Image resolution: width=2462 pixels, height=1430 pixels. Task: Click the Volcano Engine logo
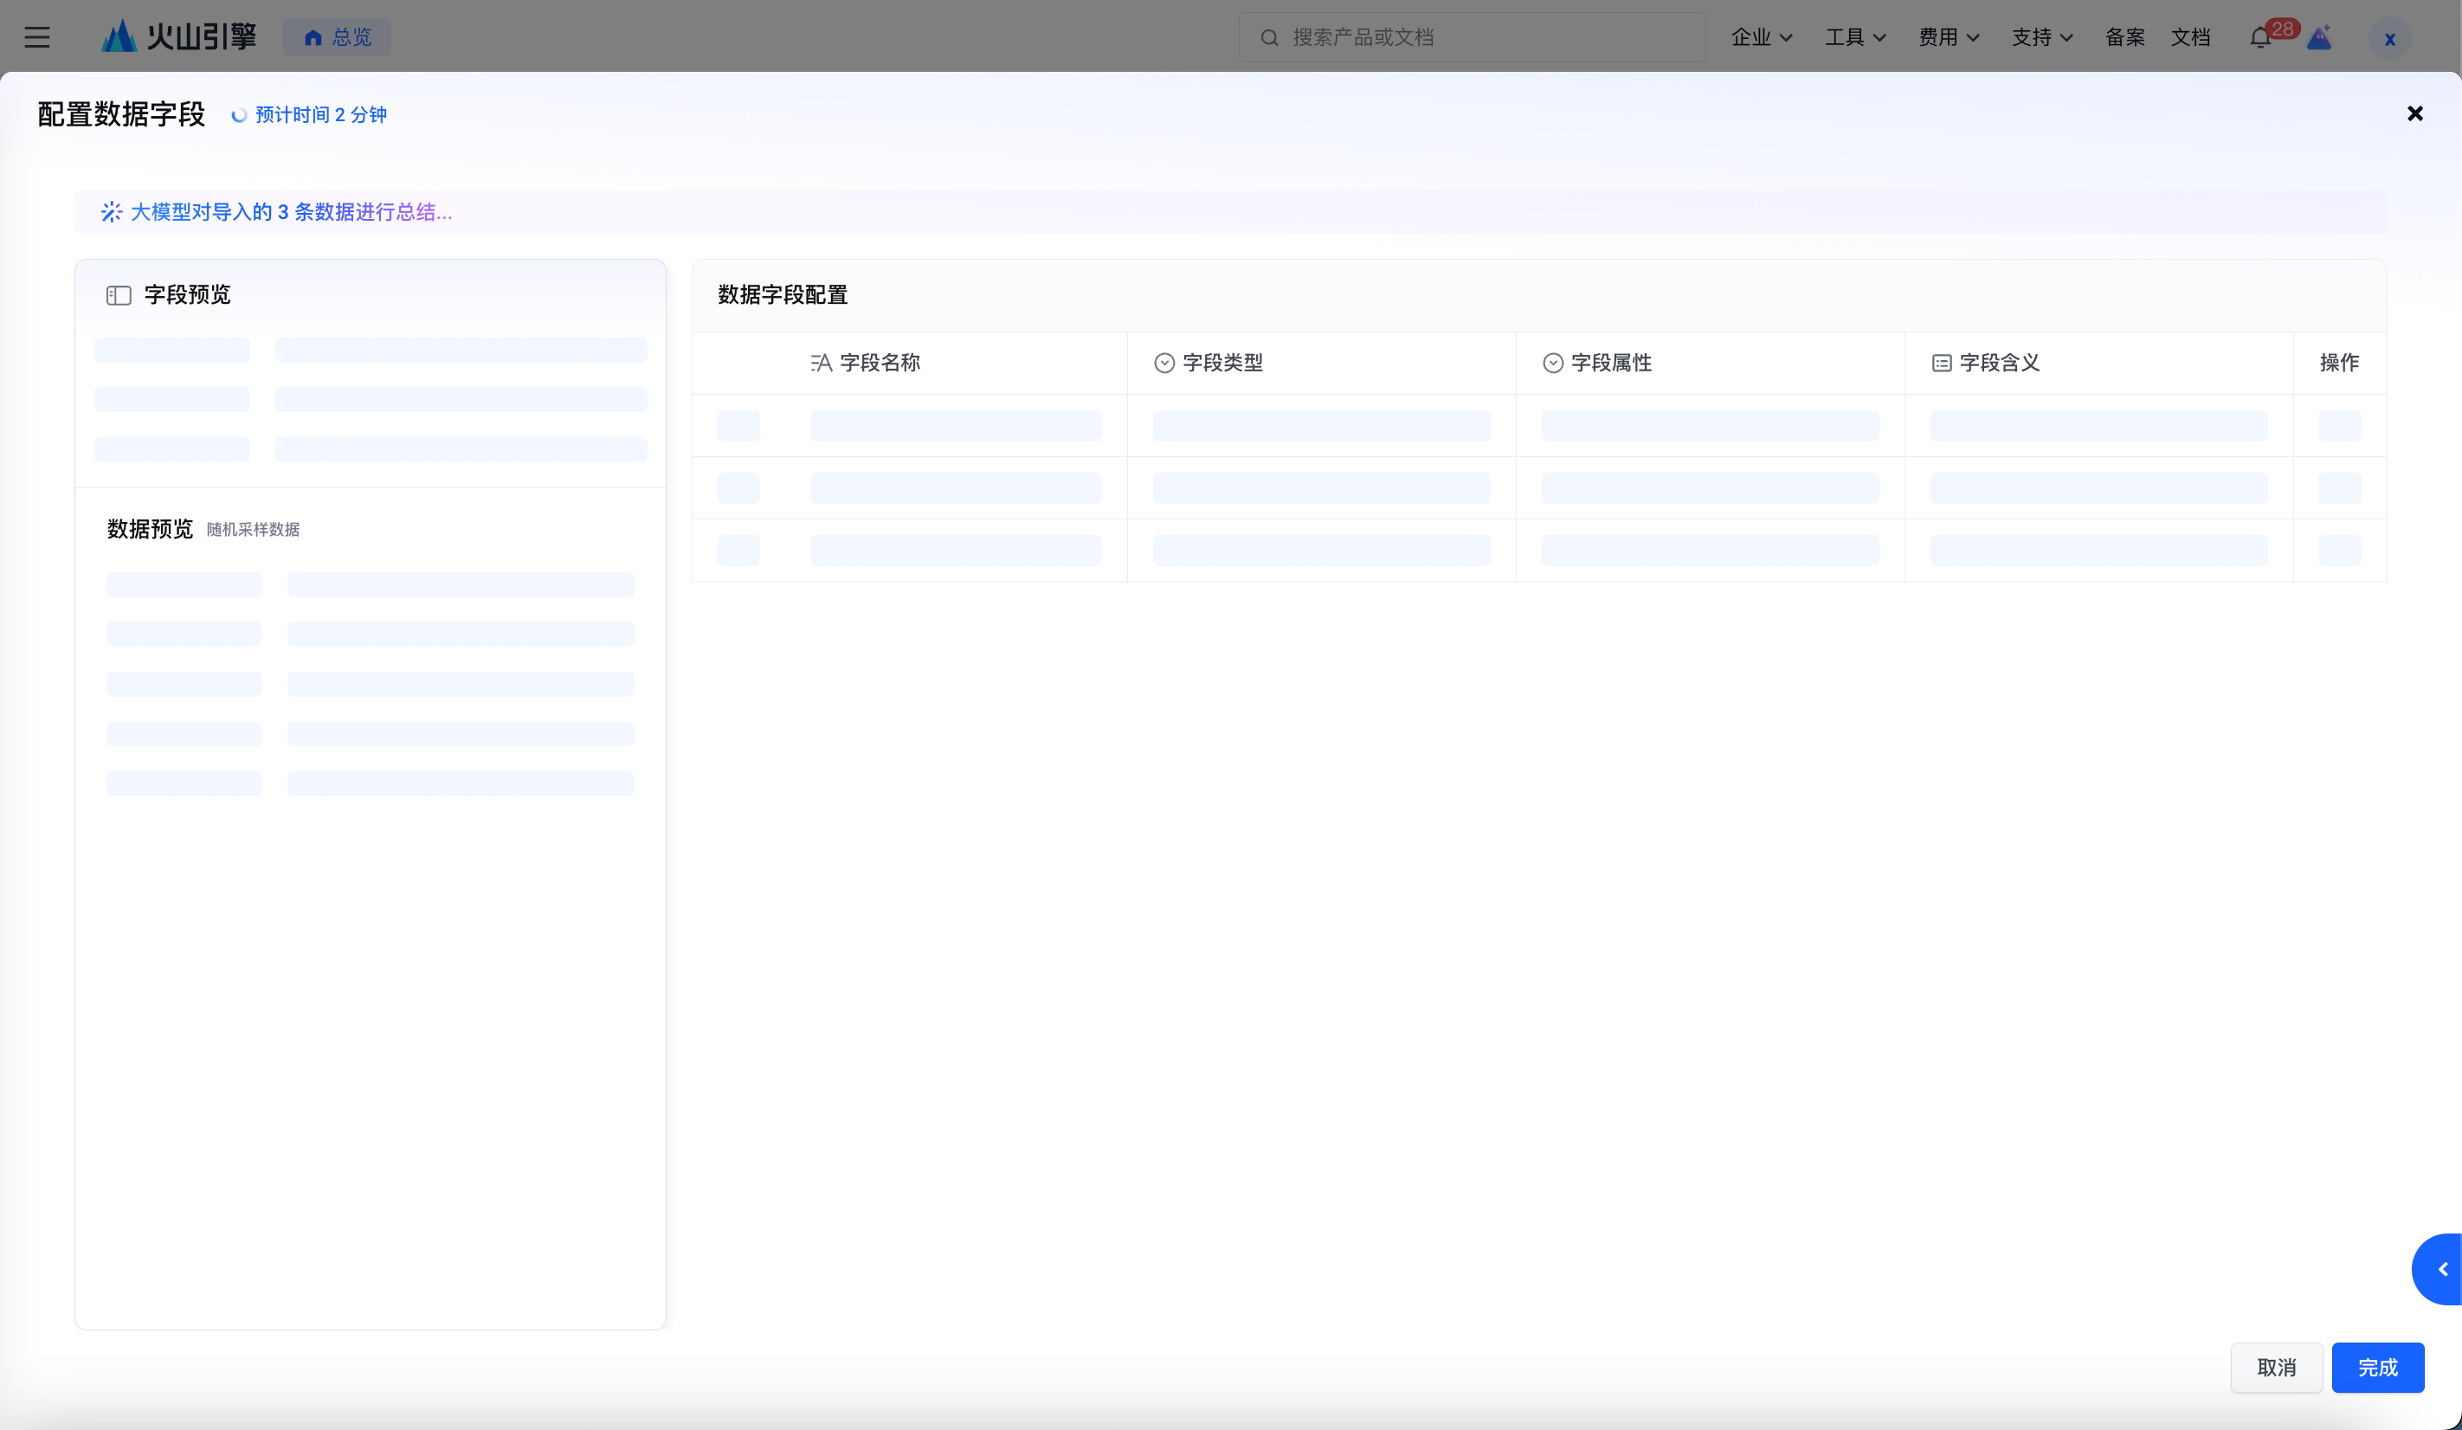pos(179,37)
